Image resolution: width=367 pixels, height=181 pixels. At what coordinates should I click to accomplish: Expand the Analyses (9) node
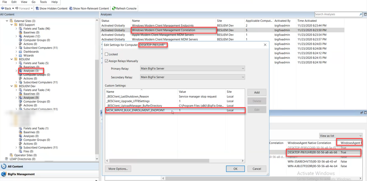[x=16, y=98]
